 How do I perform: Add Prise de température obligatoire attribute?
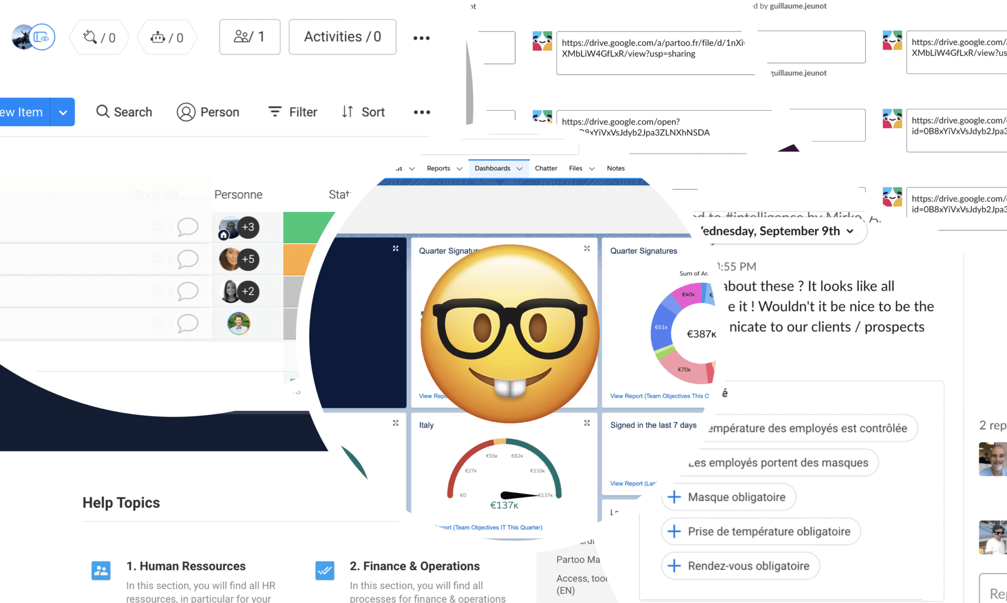pyautogui.click(x=761, y=531)
